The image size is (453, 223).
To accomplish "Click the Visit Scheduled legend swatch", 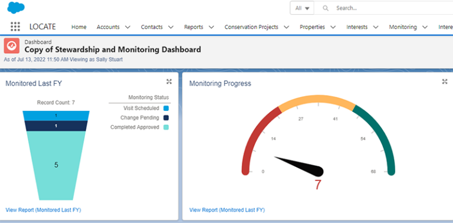I will coord(166,109).
